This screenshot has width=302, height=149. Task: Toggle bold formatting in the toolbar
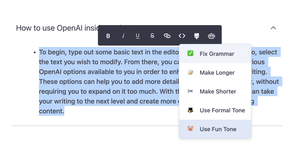click(108, 36)
